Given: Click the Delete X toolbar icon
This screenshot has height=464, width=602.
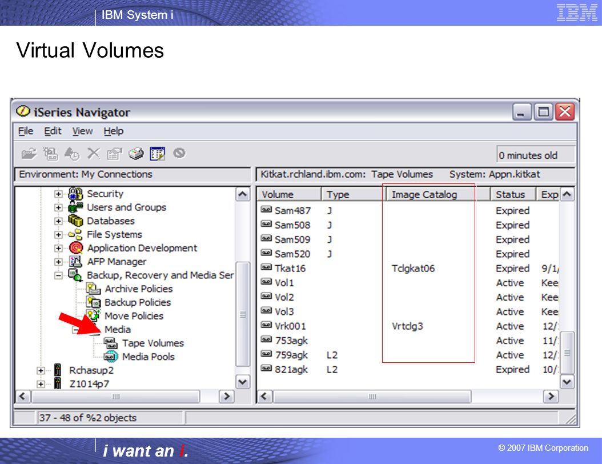Looking at the screenshot, I should coord(93,153).
